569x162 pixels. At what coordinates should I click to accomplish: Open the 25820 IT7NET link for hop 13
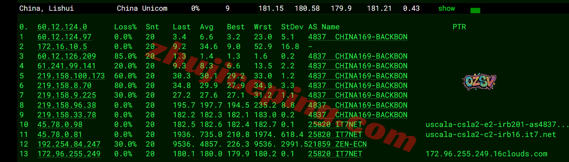tap(335, 154)
